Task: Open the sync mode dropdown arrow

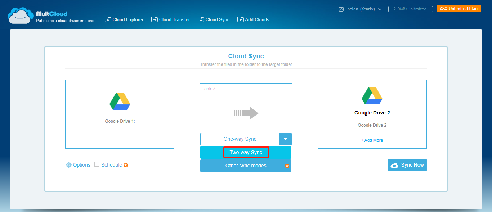Action: (285, 139)
